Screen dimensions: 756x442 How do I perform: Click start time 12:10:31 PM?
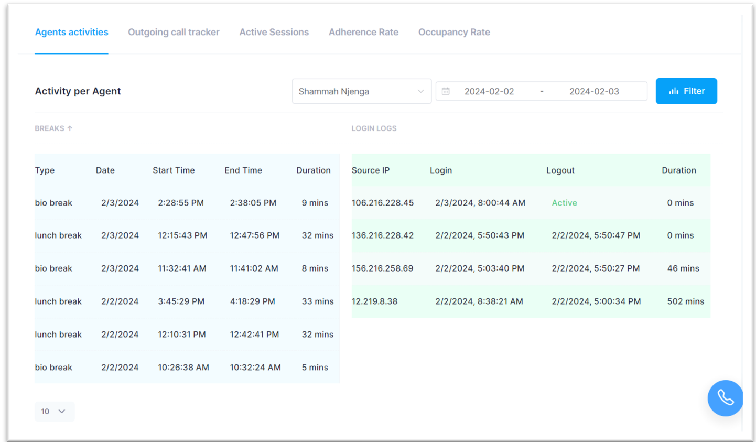coord(182,335)
